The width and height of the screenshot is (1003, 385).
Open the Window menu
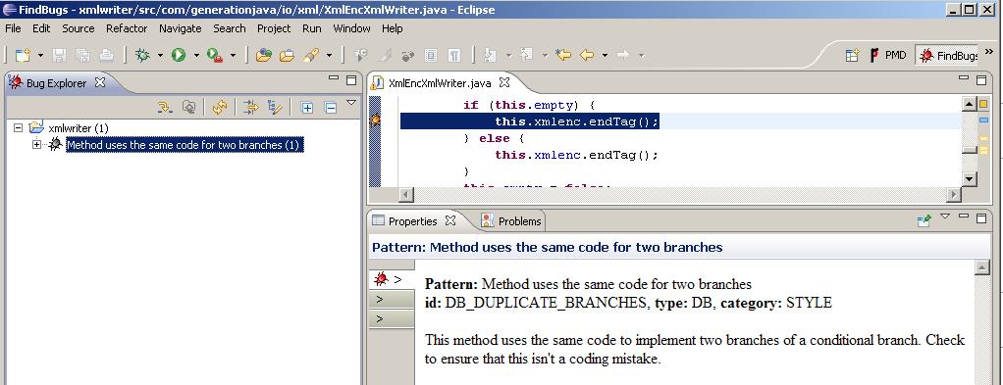pyautogui.click(x=351, y=28)
